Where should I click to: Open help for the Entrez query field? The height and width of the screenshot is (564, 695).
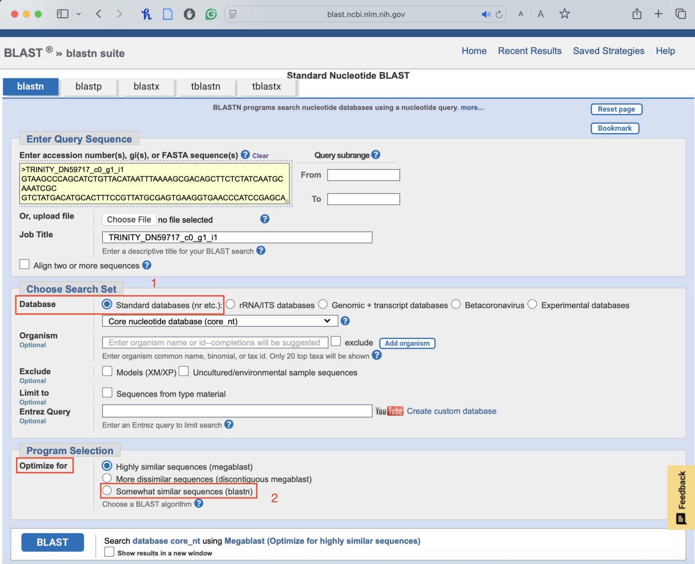(x=229, y=425)
